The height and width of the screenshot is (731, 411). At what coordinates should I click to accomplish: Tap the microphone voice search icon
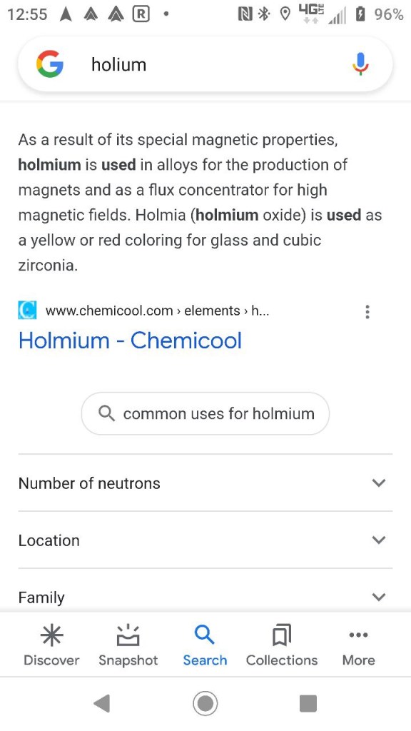pos(360,64)
